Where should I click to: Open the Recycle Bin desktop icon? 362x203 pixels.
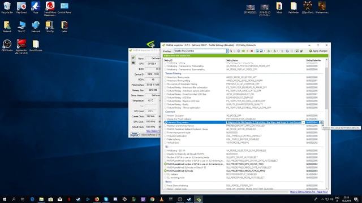(x=7, y=7)
